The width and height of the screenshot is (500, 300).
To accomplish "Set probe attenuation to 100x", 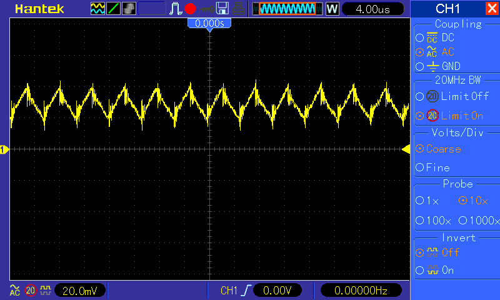I will click(x=433, y=220).
